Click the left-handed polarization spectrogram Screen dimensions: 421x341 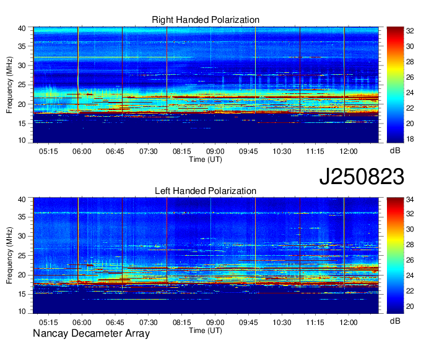[x=206, y=256]
